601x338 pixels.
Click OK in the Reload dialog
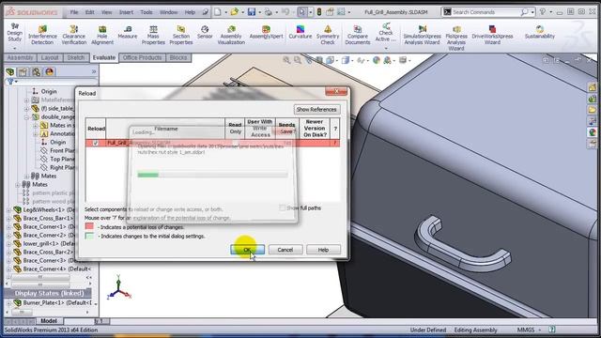click(x=247, y=250)
